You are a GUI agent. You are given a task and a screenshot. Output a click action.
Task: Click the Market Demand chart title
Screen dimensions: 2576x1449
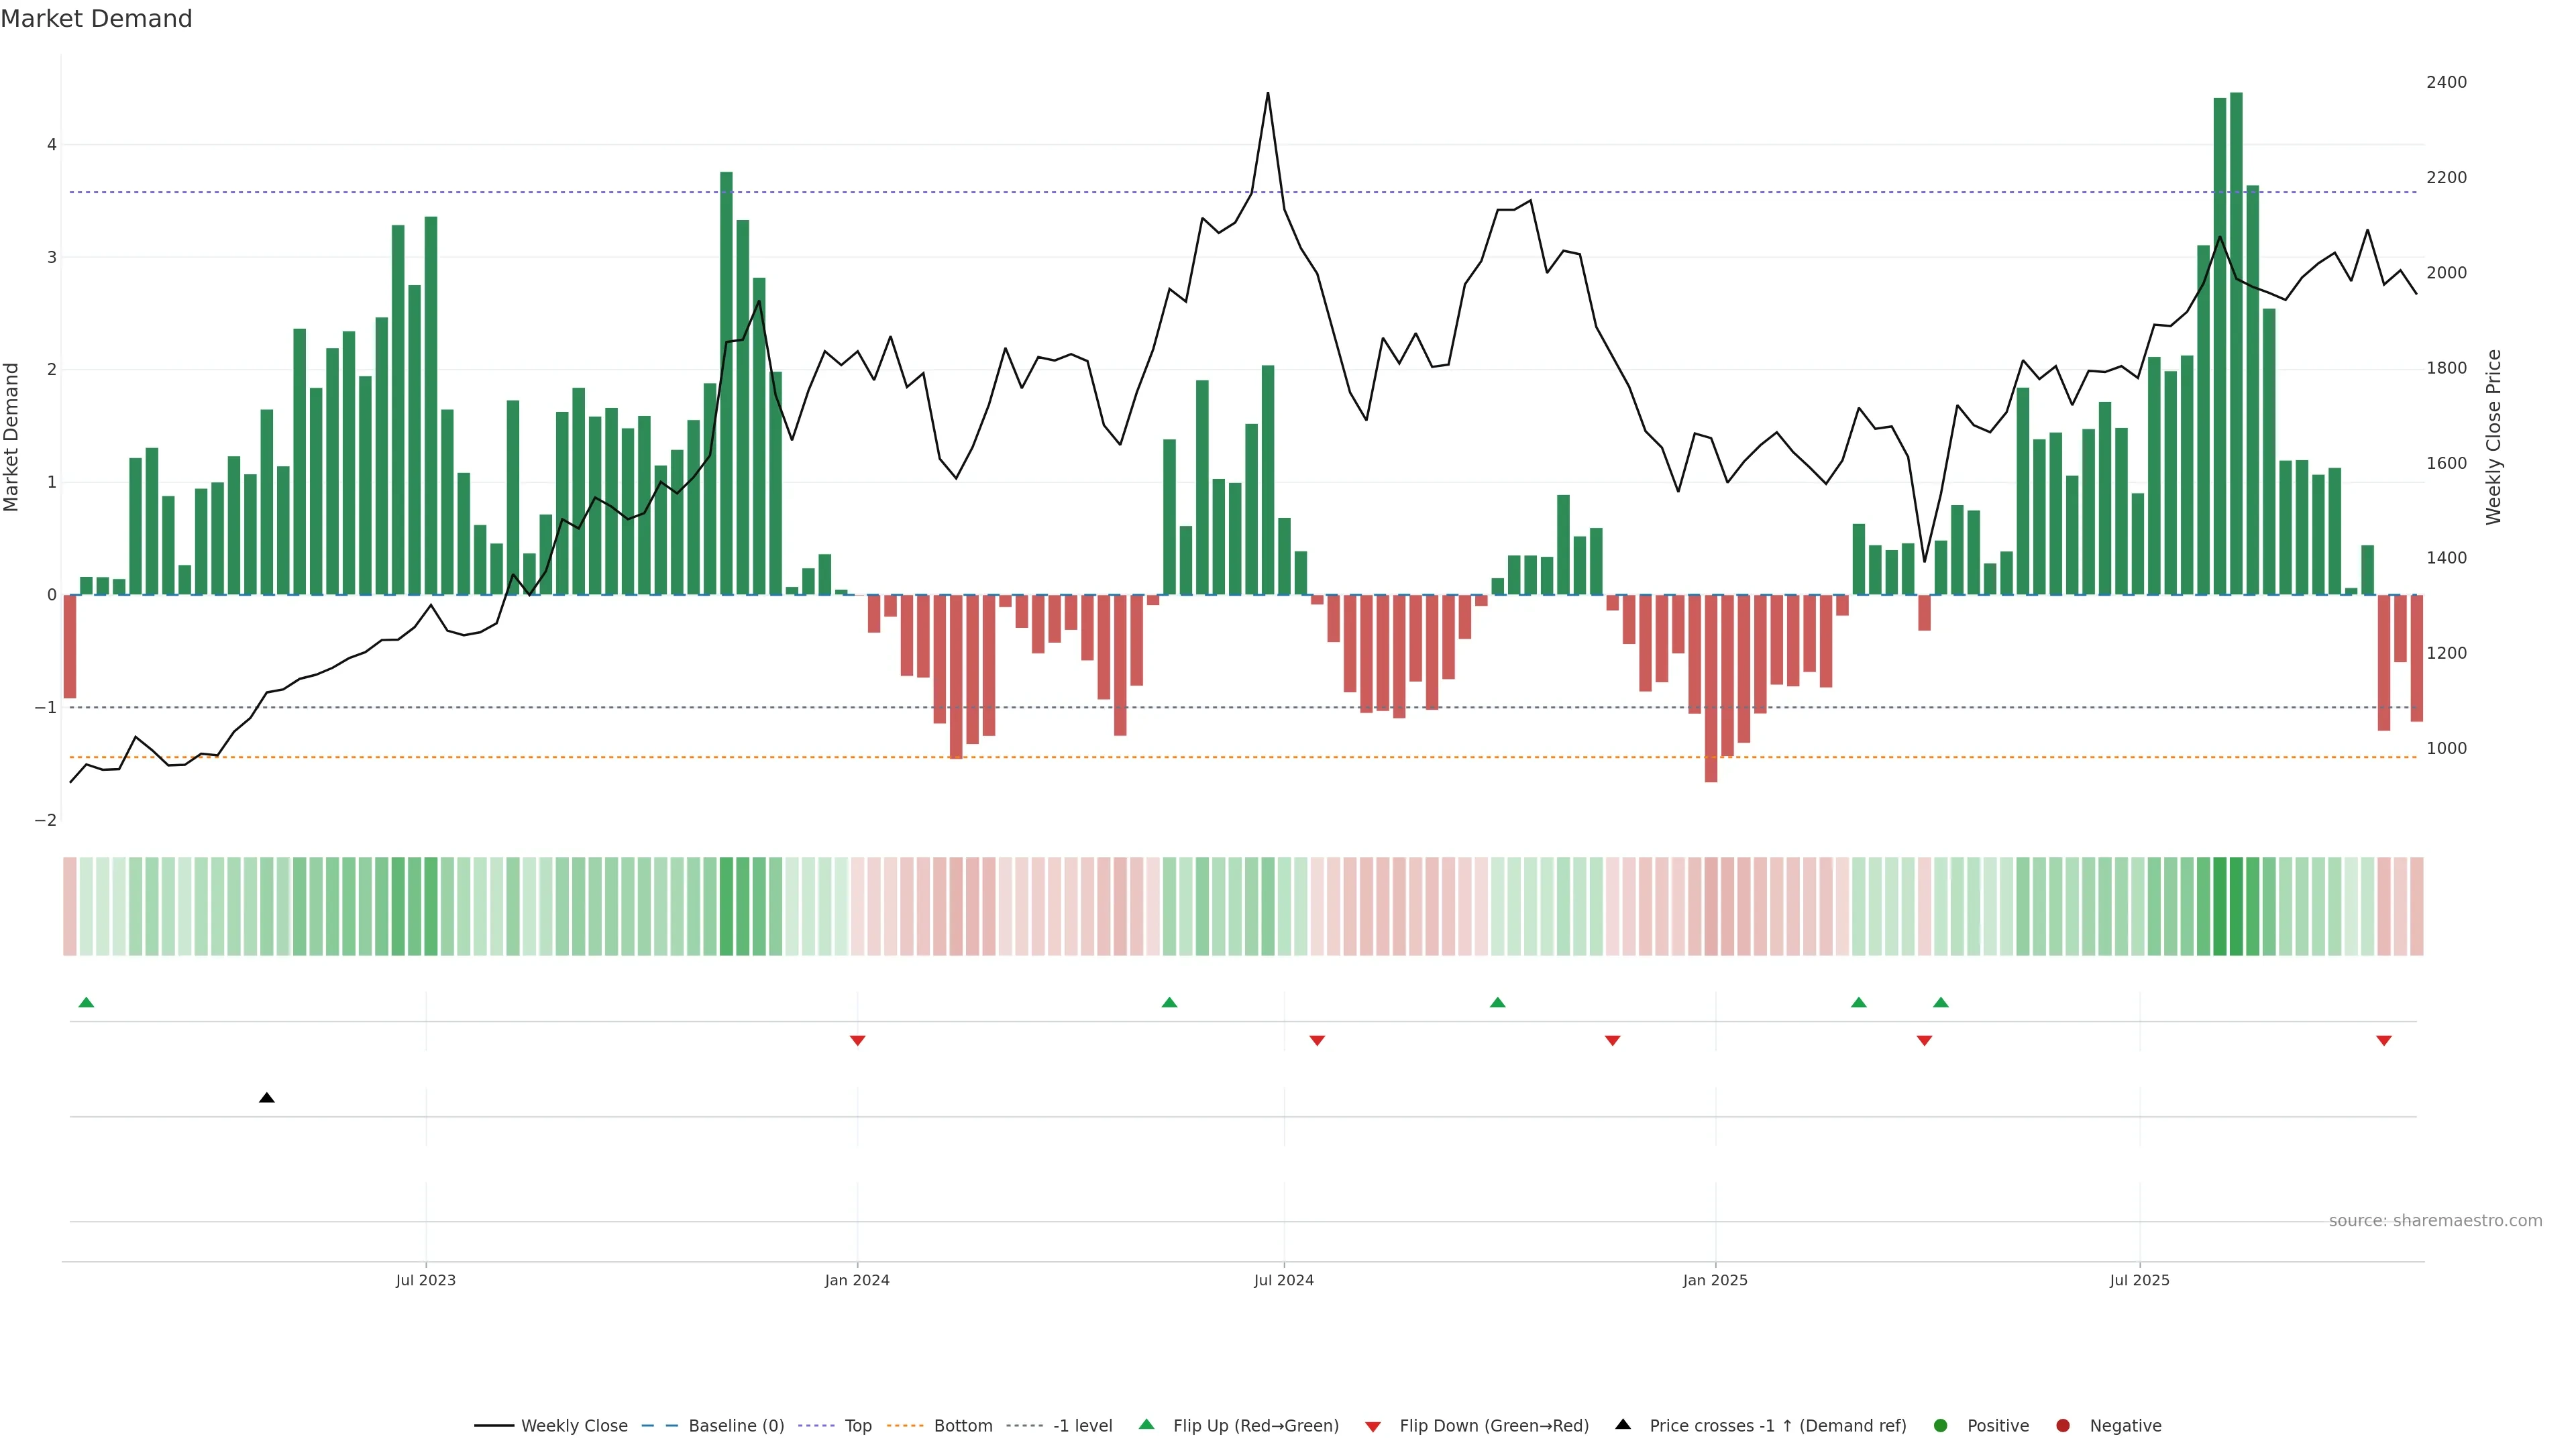click(96, 19)
